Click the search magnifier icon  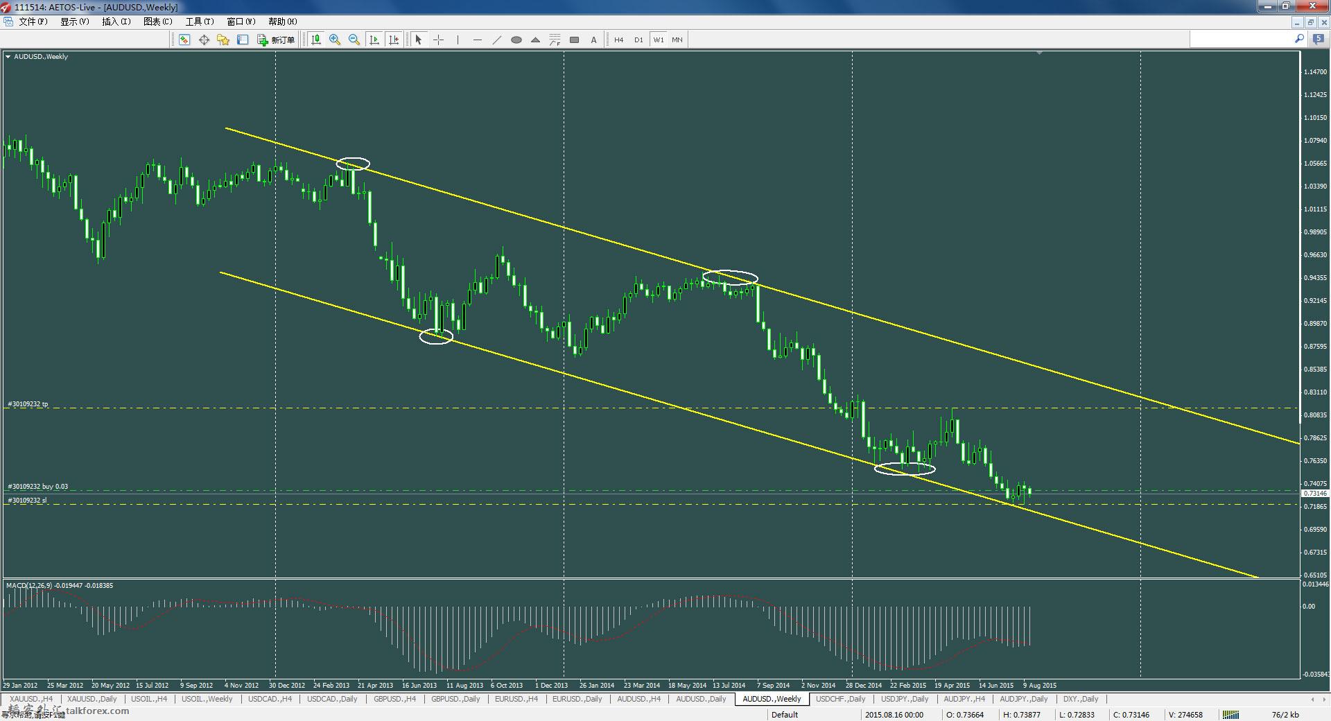[1299, 40]
